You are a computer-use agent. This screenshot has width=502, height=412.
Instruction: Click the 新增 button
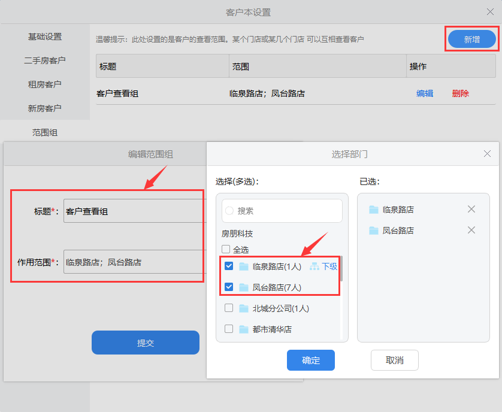click(x=471, y=39)
